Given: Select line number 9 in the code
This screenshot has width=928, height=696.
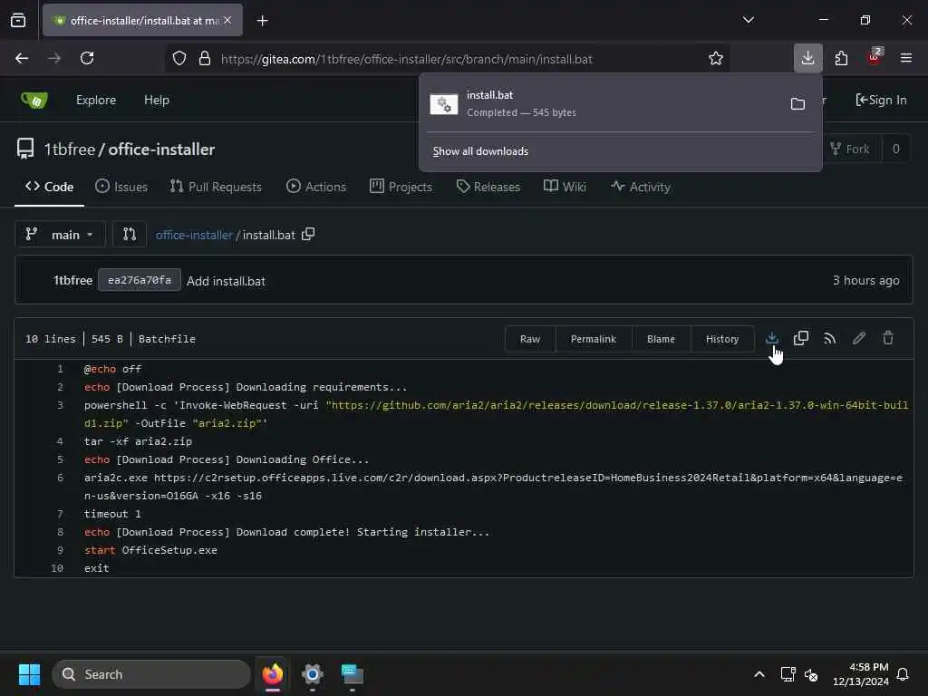Looking at the screenshot, I should [x=60, y=550].
